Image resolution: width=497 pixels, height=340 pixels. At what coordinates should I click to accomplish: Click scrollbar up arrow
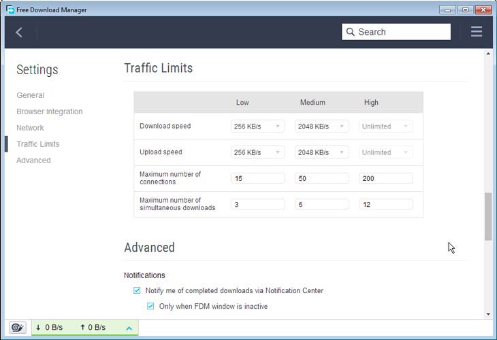click(488, 54)
